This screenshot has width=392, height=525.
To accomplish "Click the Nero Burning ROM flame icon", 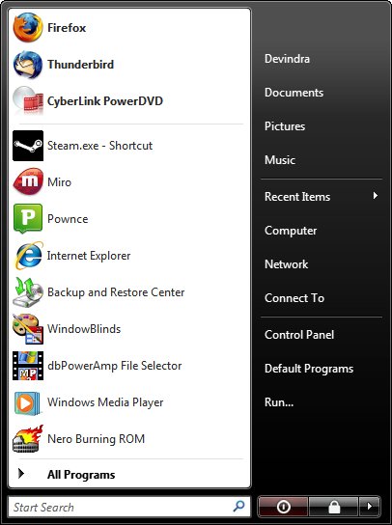I will (x=28, y=438).
